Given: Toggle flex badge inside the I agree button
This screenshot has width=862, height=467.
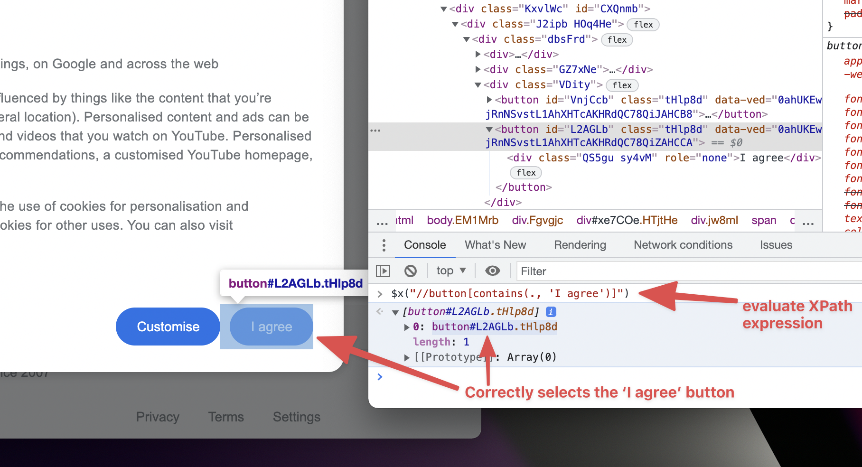Looking at the screenshot, I should pyautogui.click(x=525, y=172).
